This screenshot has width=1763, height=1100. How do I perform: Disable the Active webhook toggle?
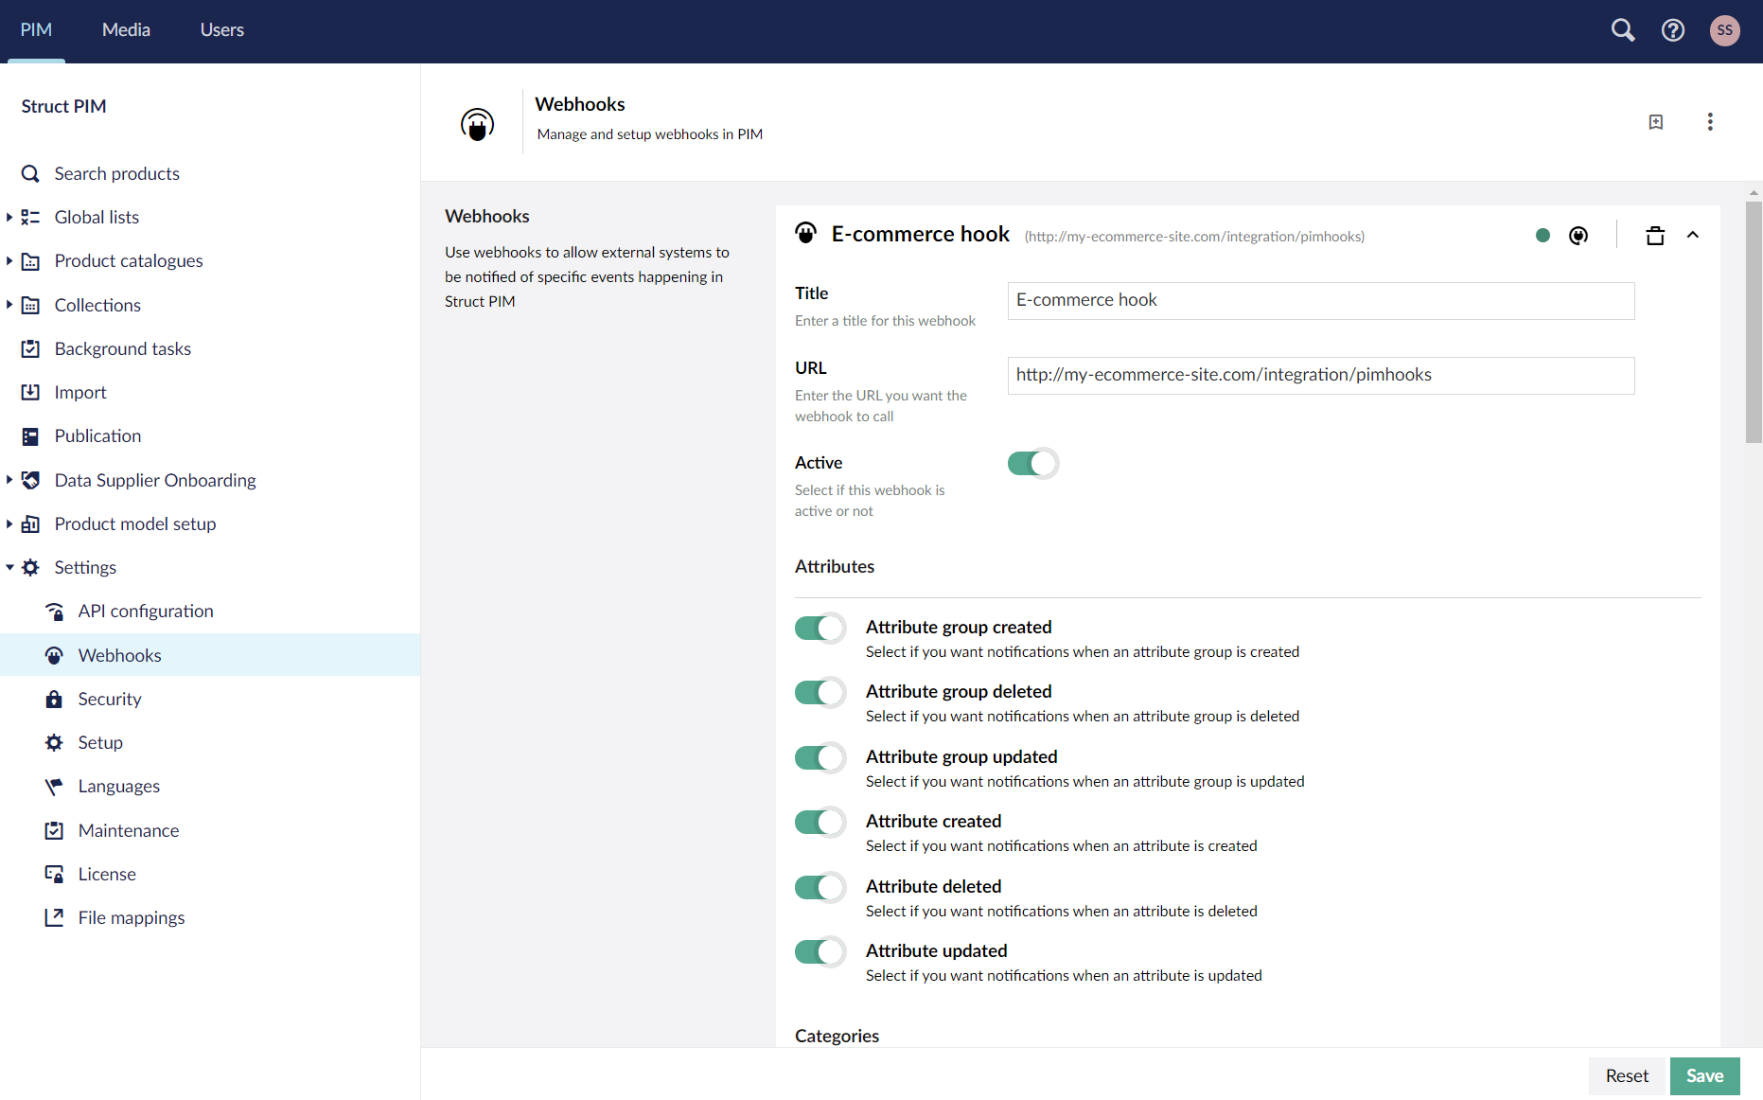(x=1032, y=464)
